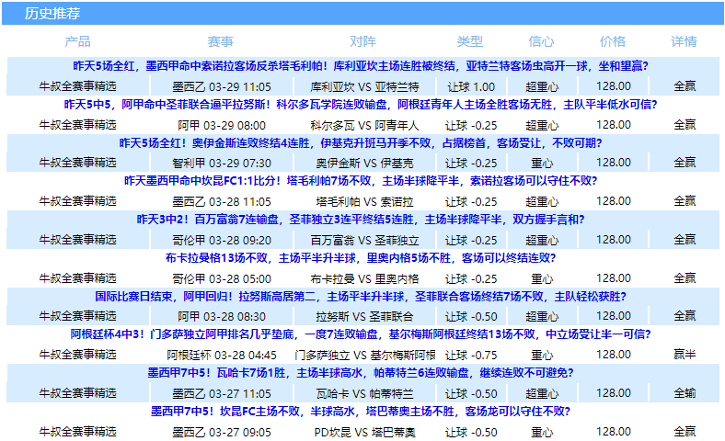Click 奥伊金斯 VS 伊基克 matchup

(365, 163)
